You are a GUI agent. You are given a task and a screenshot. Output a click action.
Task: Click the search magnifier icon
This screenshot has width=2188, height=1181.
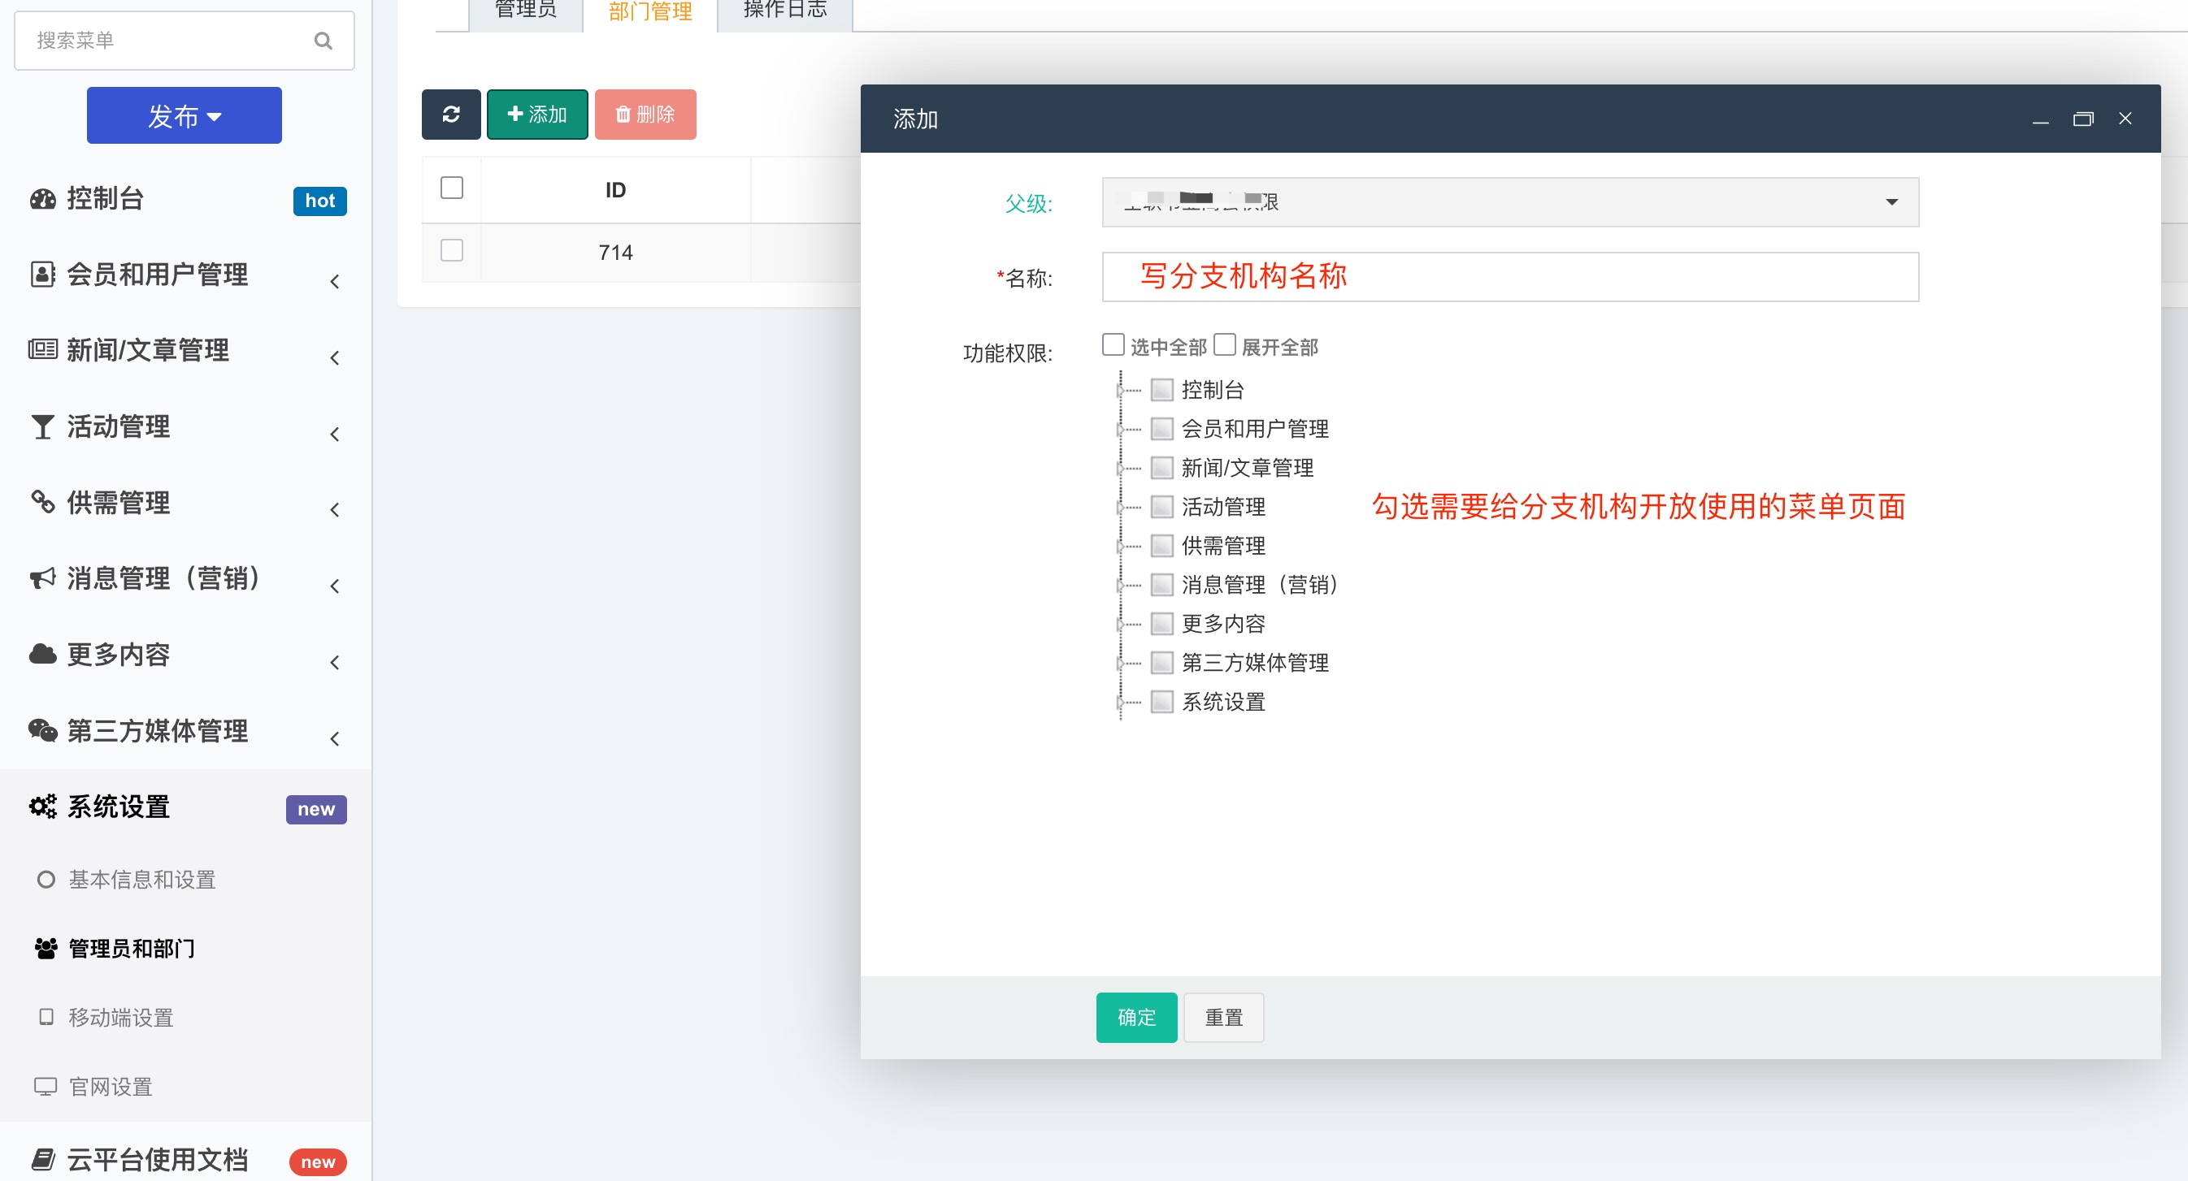pos(323,40)
